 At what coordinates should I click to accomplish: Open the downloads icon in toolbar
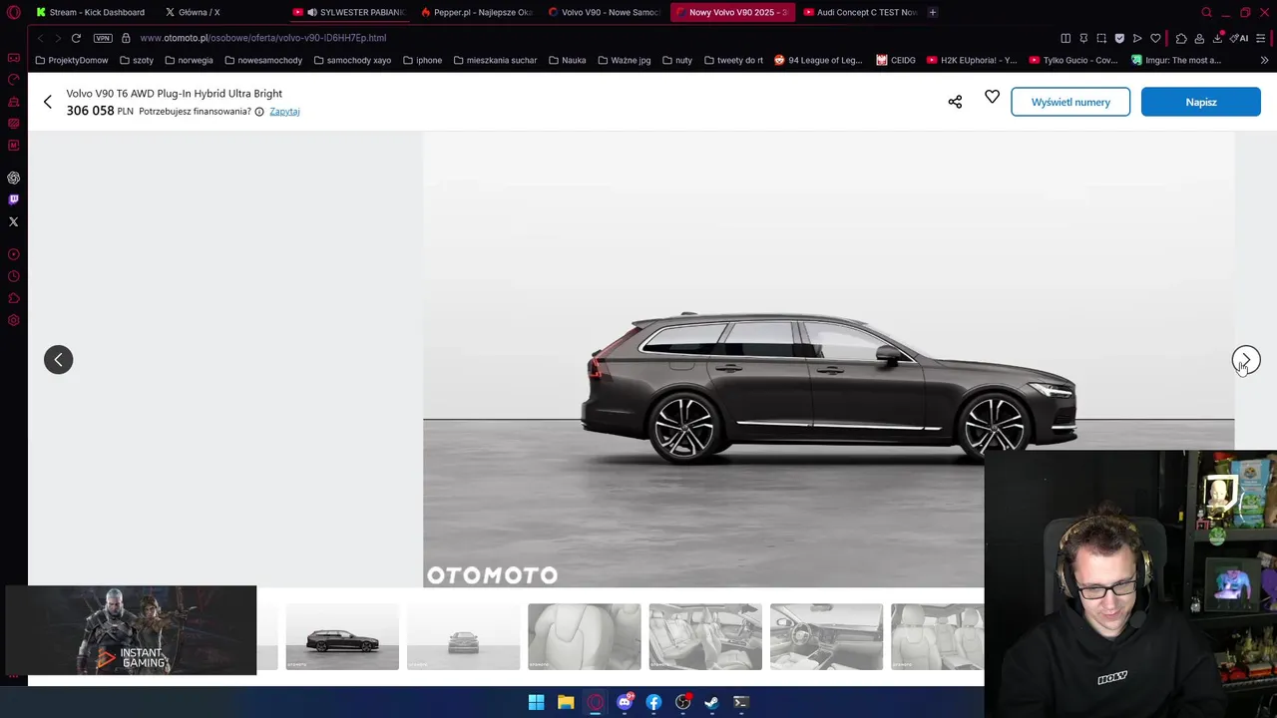coord(1217,38)
